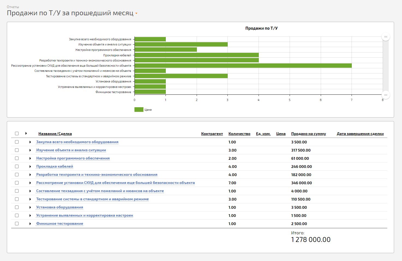
Task: Tick checkbox for Настройка программного обеспечения
Action: [x=17, y=158]
